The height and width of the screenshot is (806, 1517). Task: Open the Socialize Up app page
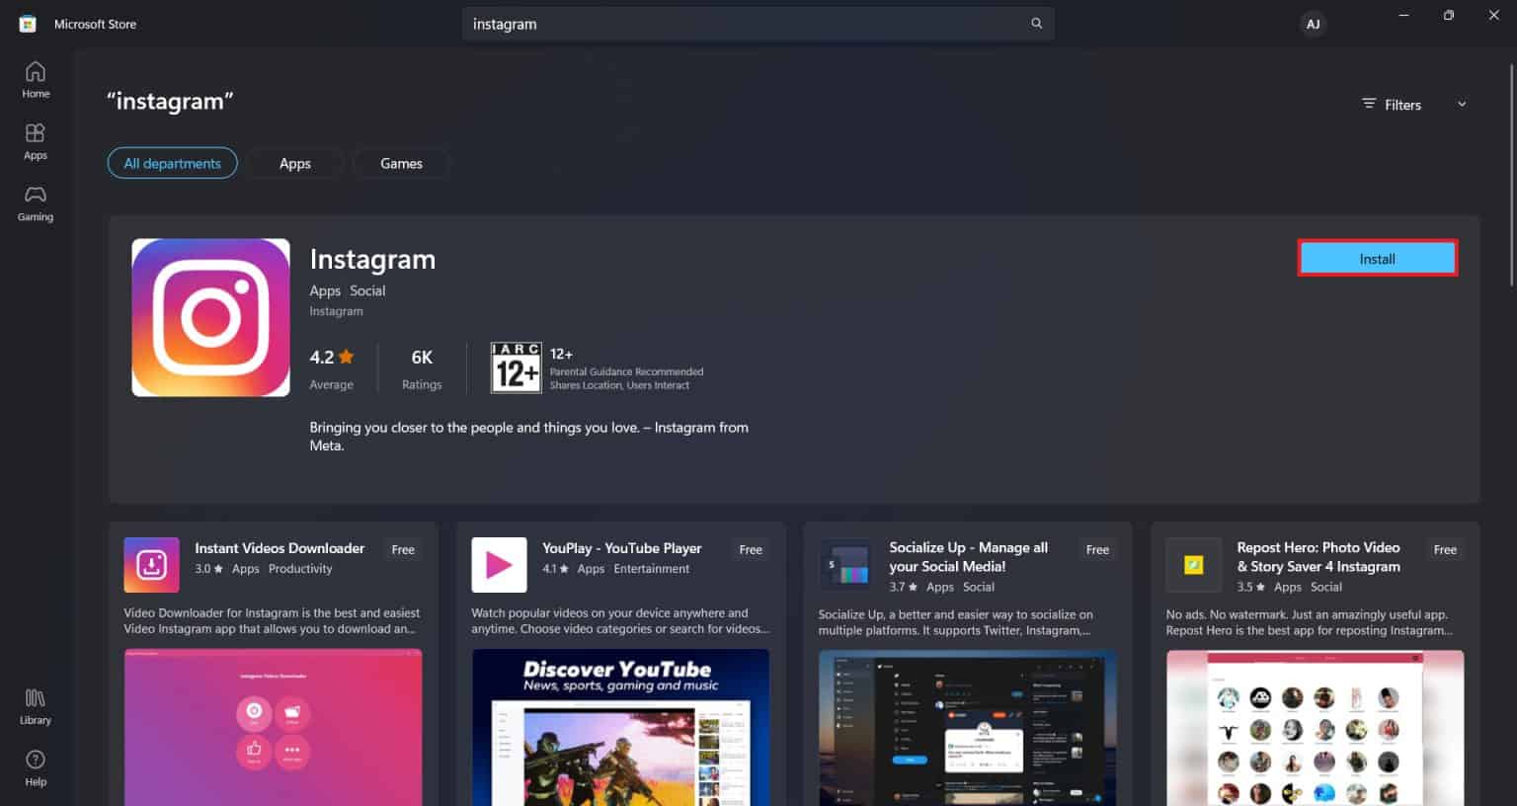pyautogui.click(x=968, y=556)
